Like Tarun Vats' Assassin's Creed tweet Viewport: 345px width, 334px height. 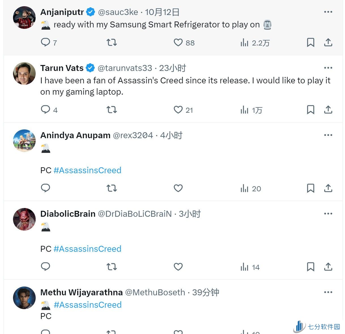[178, 110]
